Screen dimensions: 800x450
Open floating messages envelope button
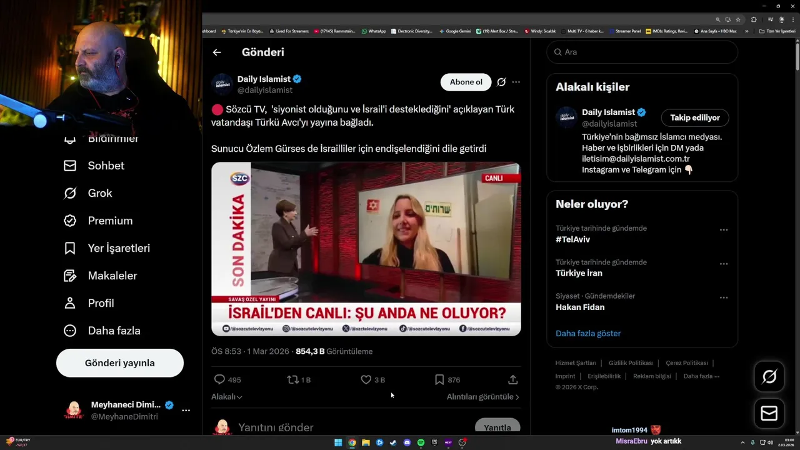pyautogui.click(x=769, y=414)
